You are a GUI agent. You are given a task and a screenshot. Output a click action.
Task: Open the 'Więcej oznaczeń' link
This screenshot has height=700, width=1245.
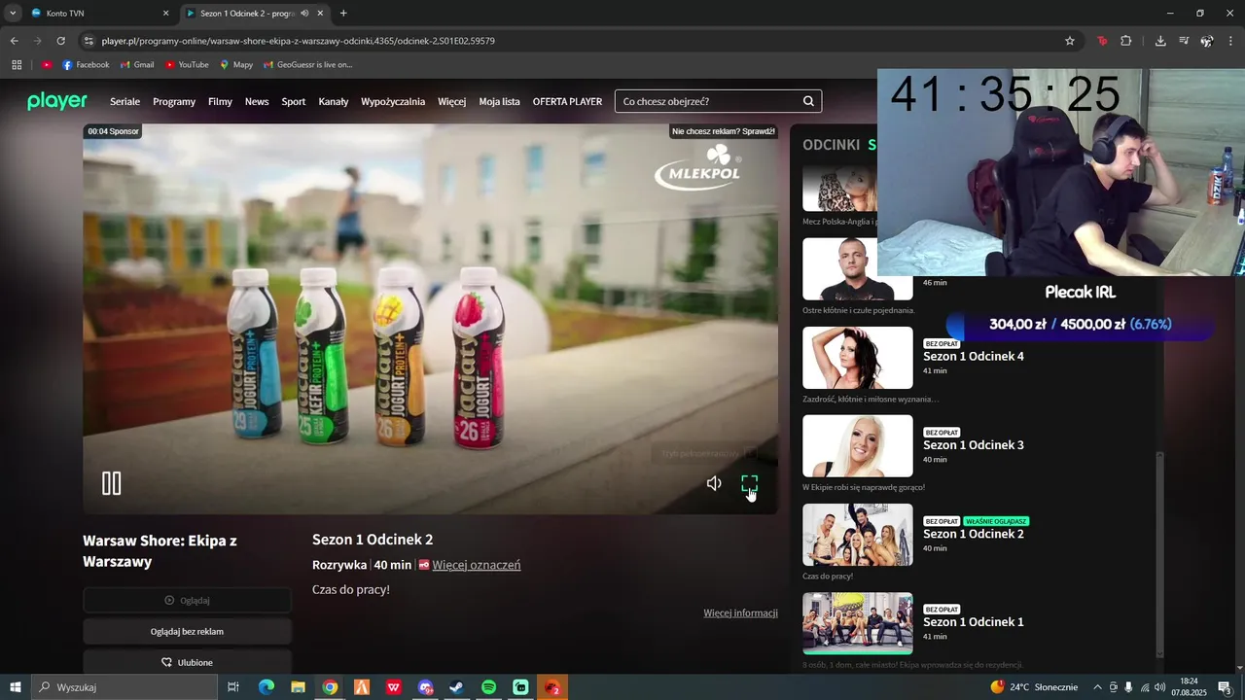click(x=477, y=565)
